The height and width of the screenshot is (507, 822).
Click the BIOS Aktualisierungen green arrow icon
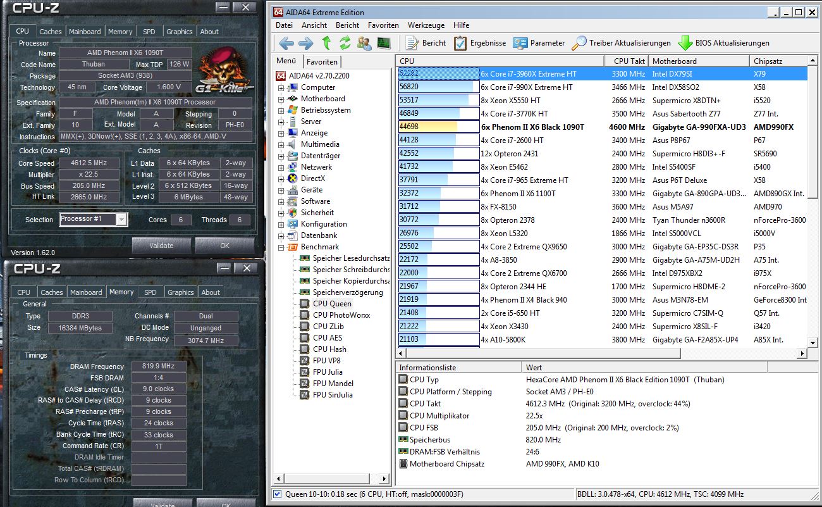[x=686, y=43]
